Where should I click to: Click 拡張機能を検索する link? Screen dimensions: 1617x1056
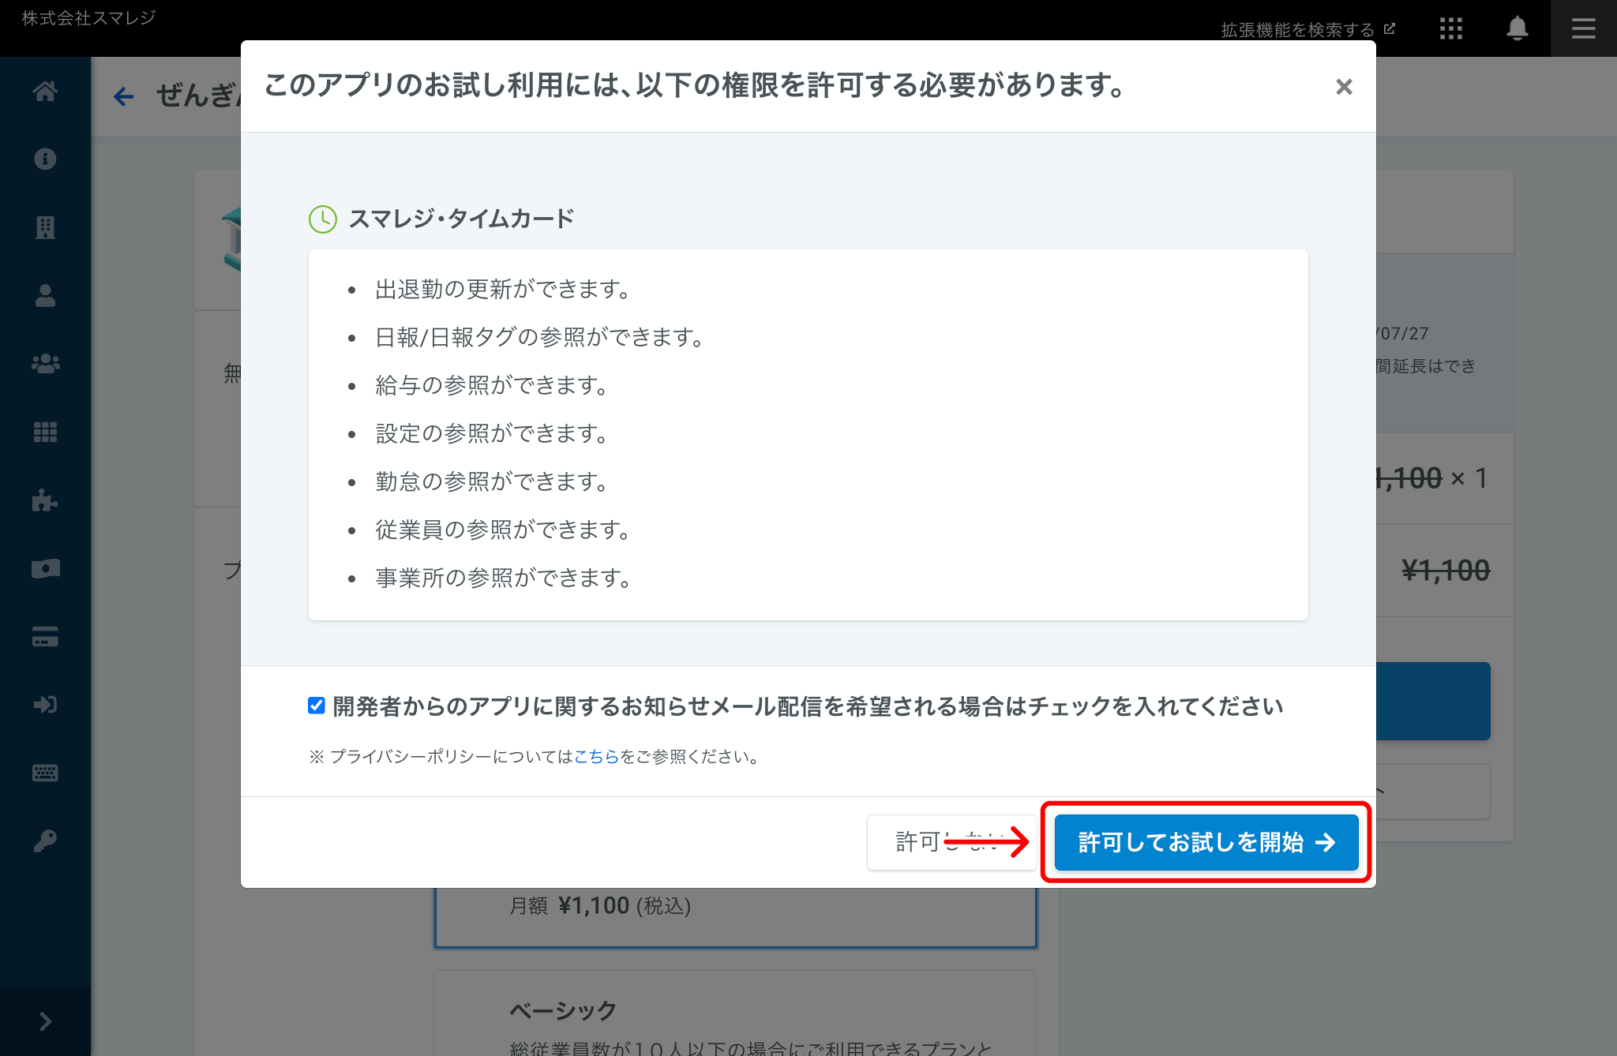click(x=1307, y=29)
